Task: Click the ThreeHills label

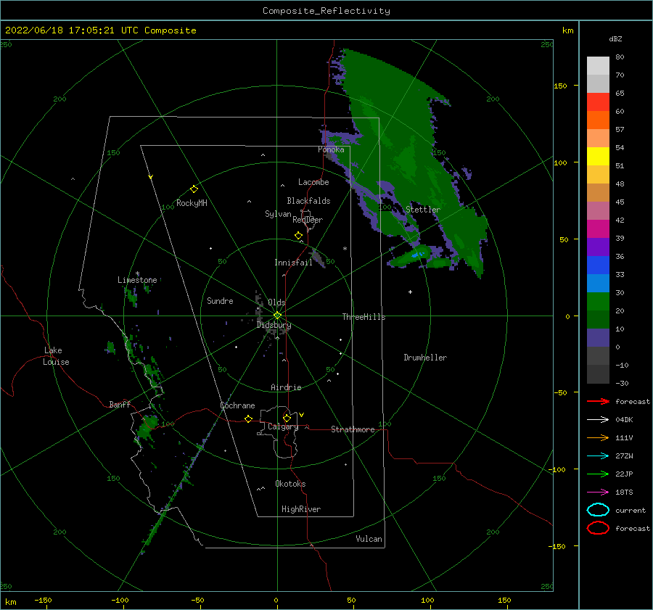Action: pyautogui.click(x=364, y=317)
